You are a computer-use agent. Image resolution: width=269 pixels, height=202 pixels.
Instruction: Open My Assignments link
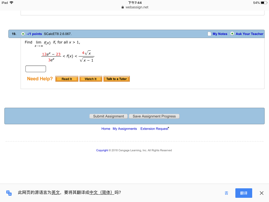pos(125,129)
